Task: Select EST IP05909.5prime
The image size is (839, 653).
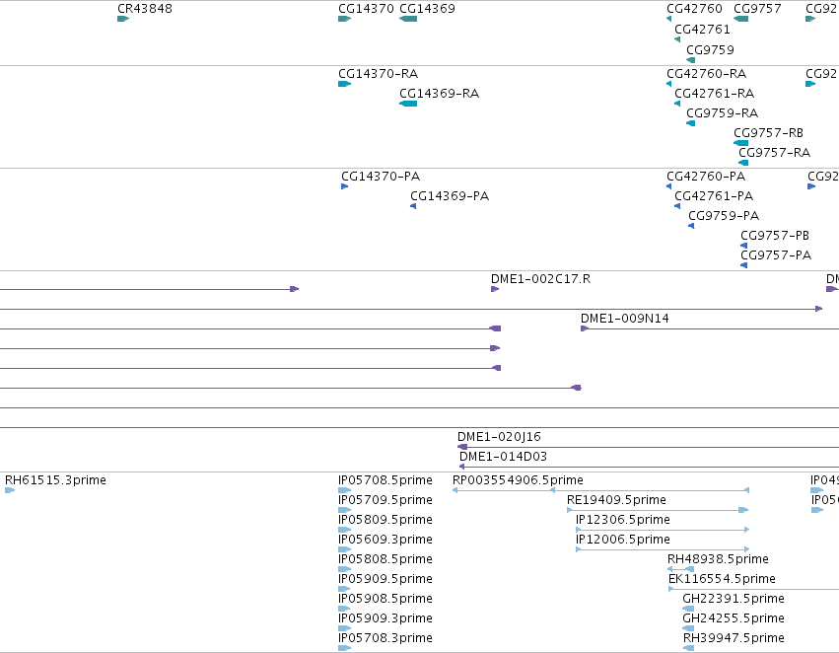Action: pyautogui.click(x=385, y=580)
